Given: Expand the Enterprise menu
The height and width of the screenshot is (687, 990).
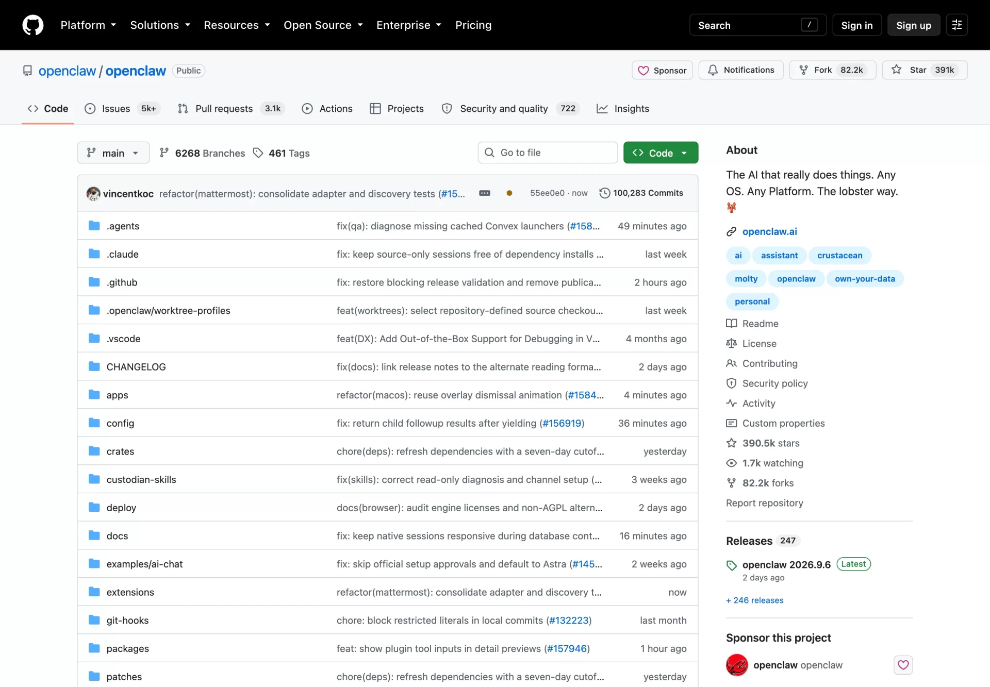Looking at the screenshot, I should point(408,25).
